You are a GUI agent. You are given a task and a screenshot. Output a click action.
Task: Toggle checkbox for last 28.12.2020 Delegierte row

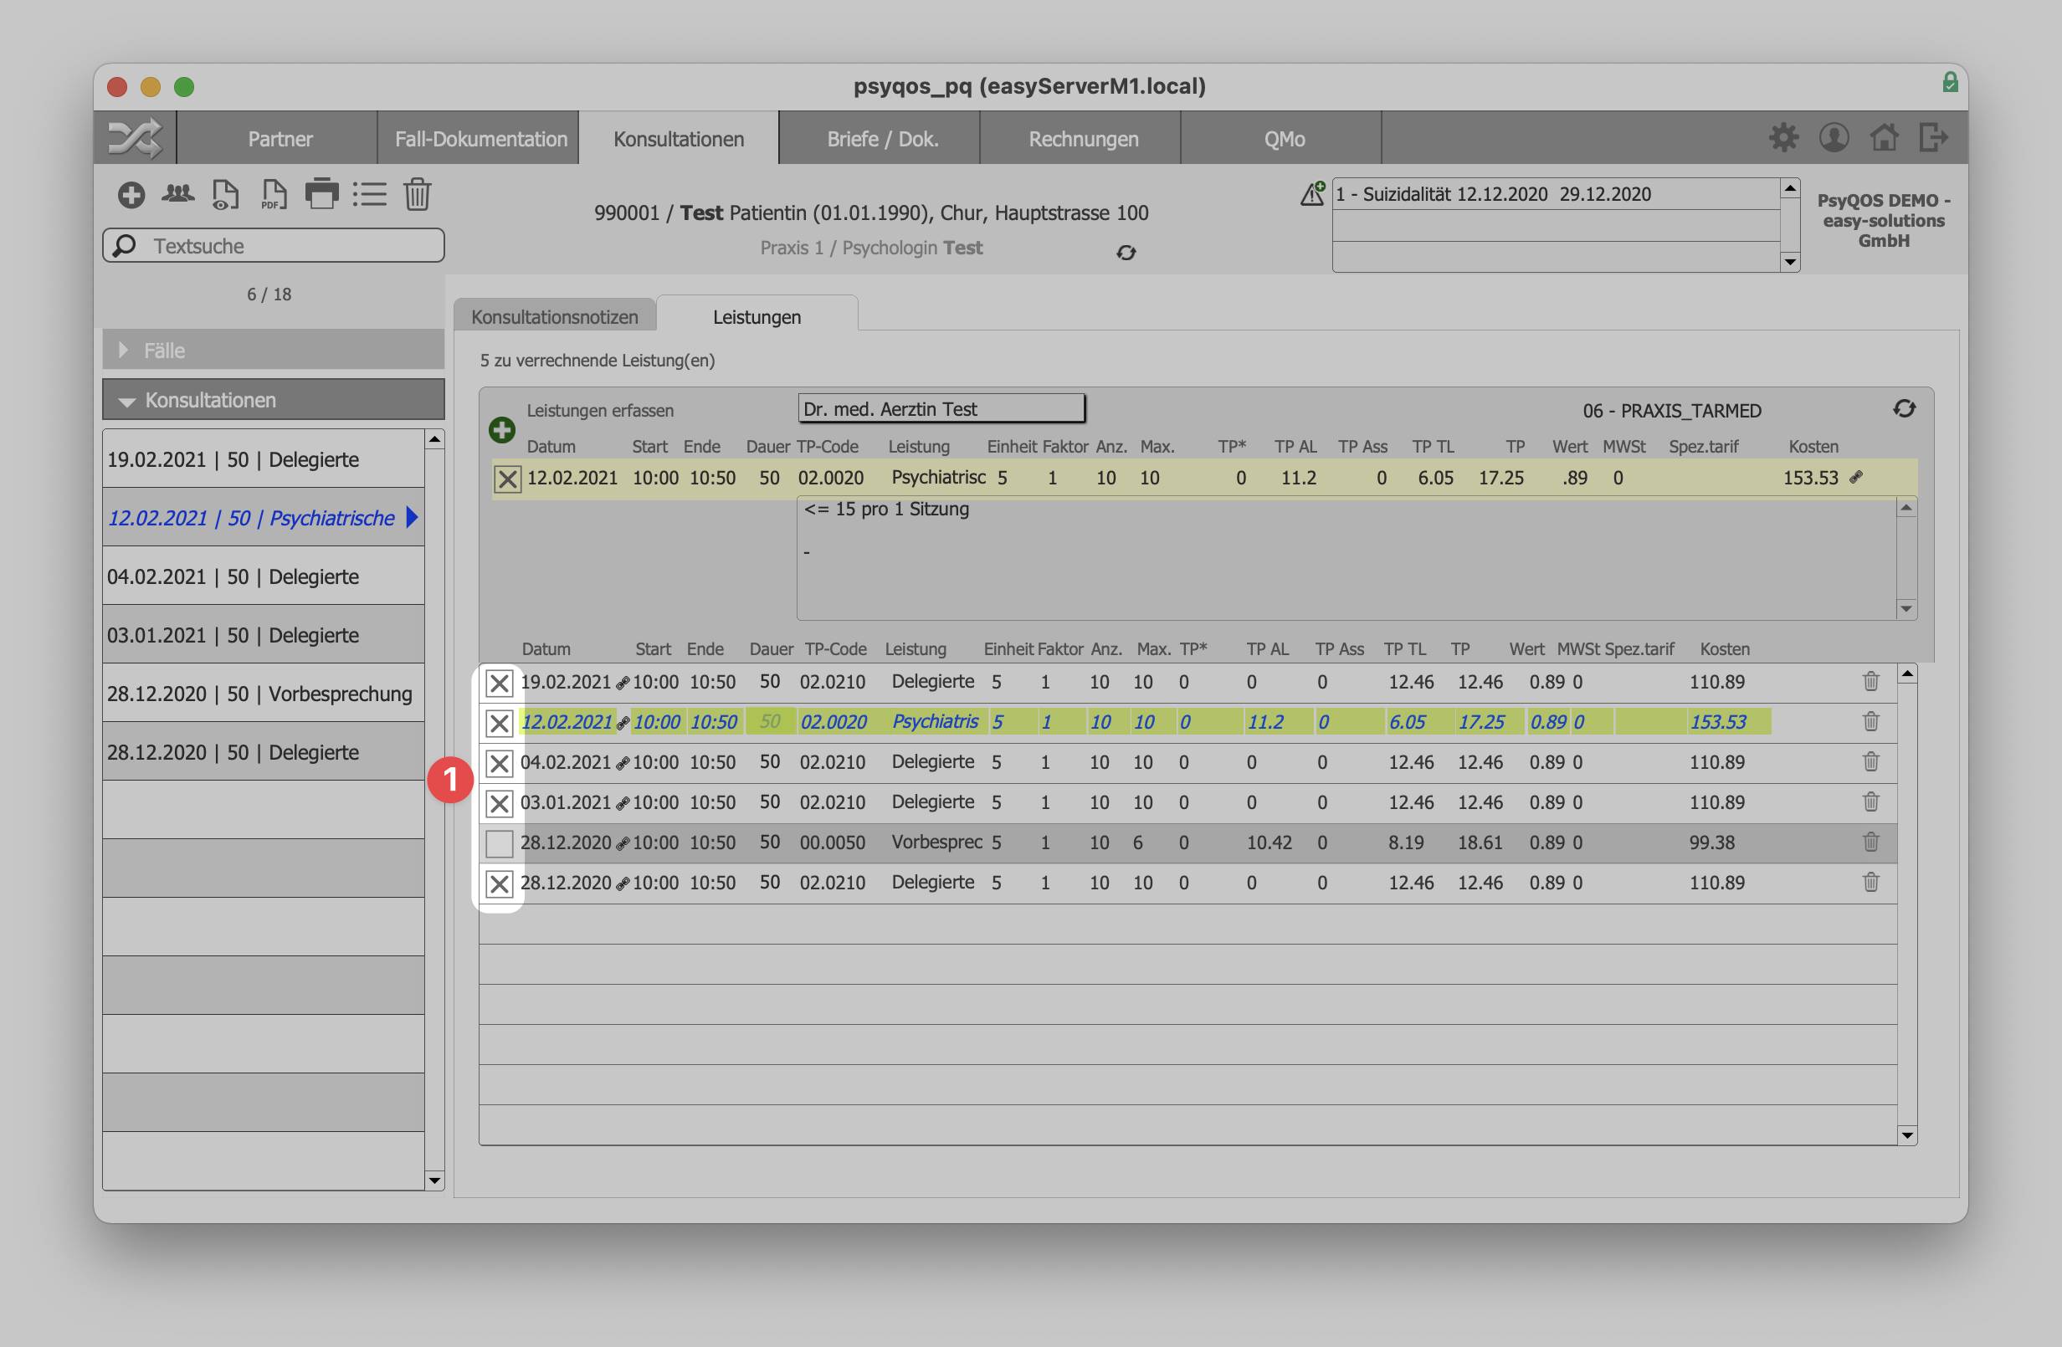click(499, 883)
